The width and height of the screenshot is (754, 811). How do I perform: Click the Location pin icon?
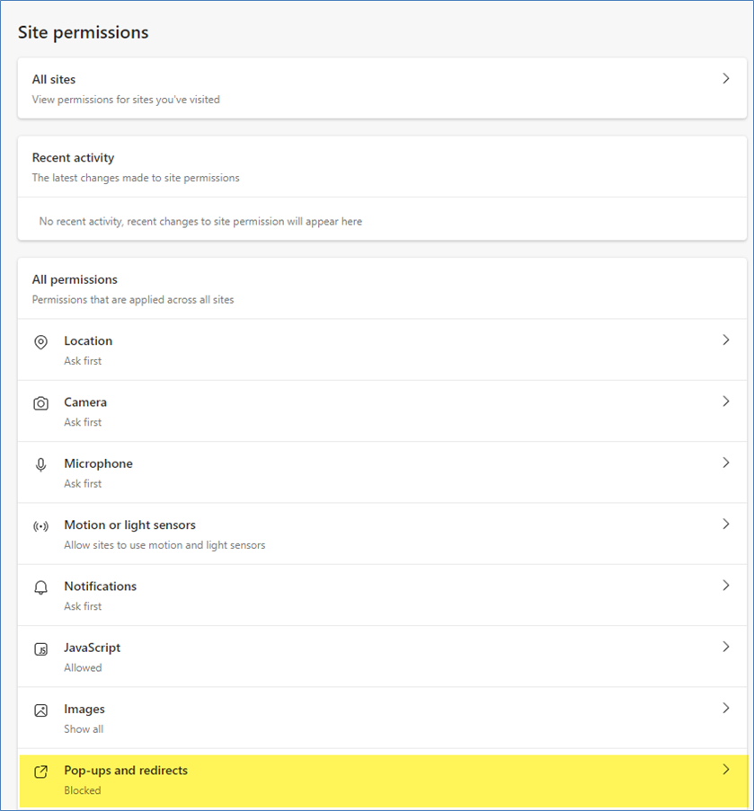pyautogui.click(x=40, y=342)
